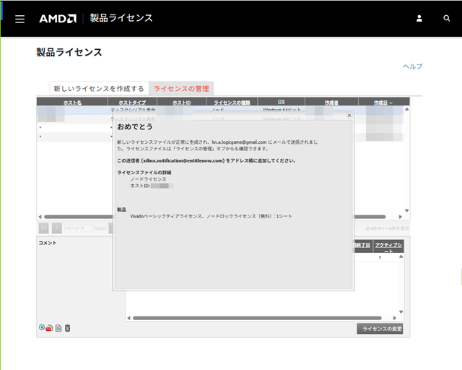Viewport: 462px width, 370px height.
Task: Click lower panel scroll up arrow
Action: [x=401, y=257]
